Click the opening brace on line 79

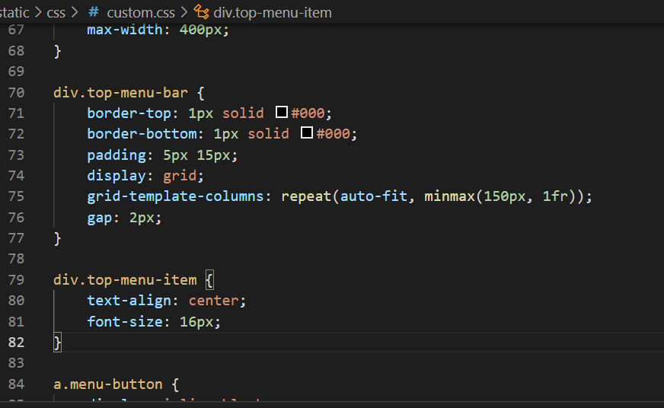209,280
